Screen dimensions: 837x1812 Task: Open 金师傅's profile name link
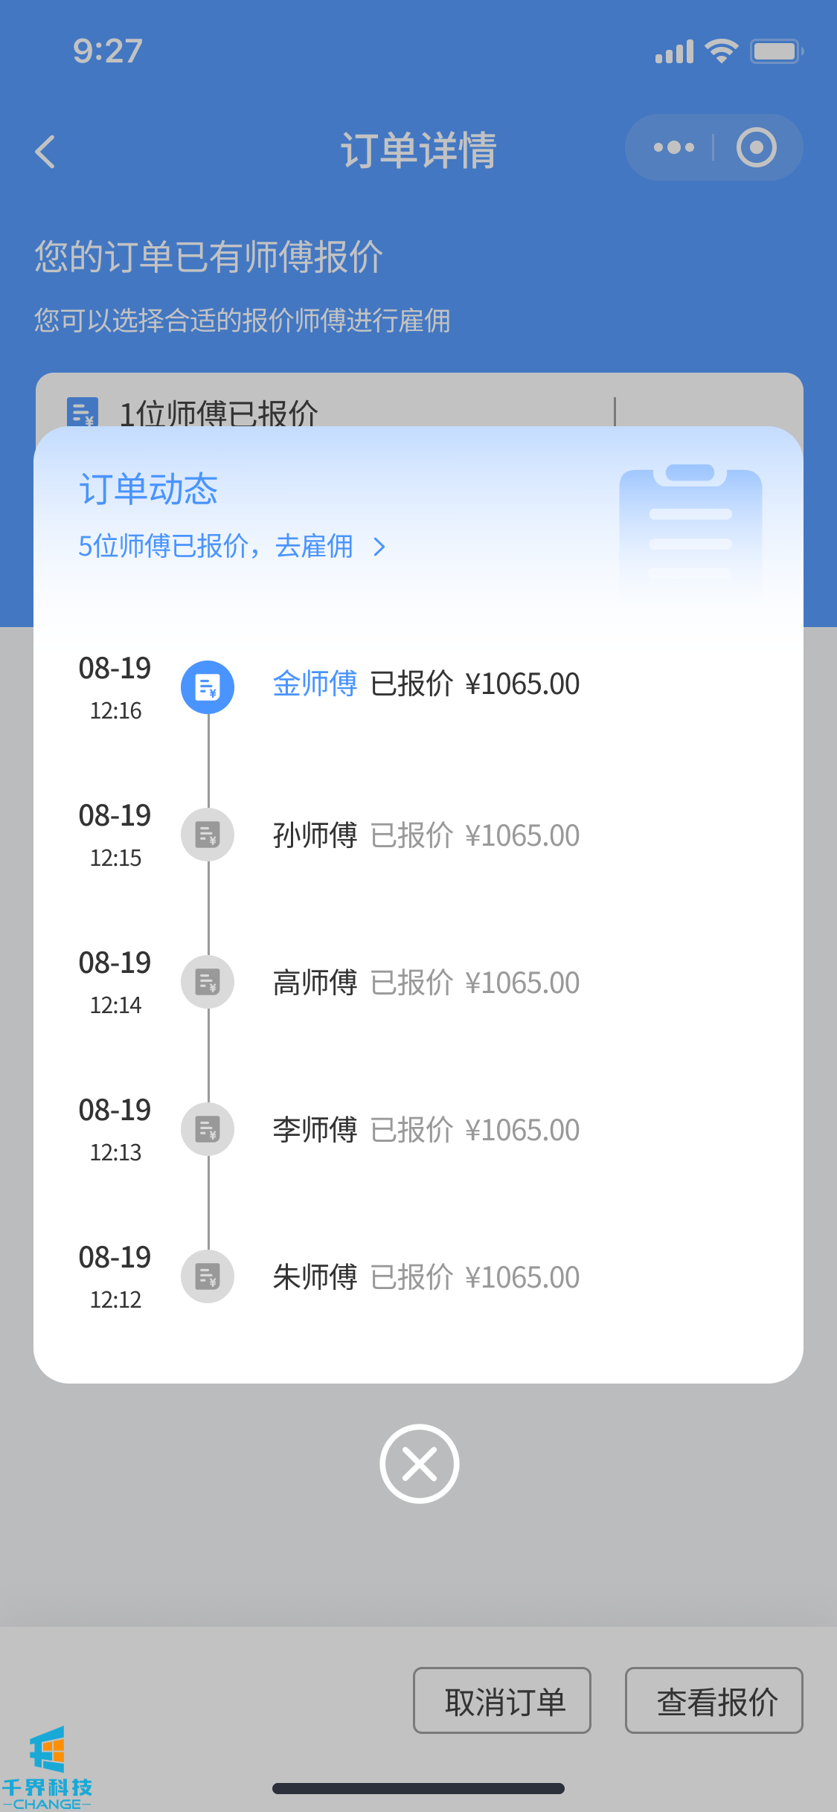(x=315, y=684)
